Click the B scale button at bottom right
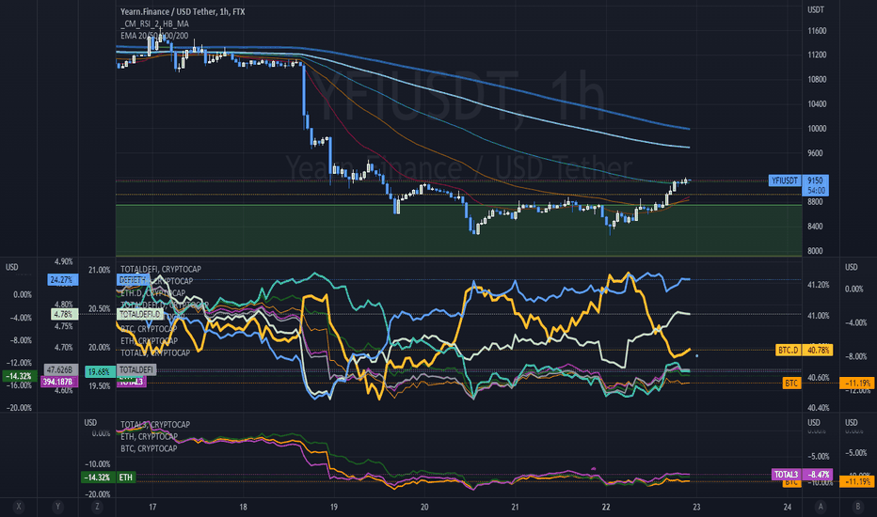877x517 pixels. tap(858, 507)
